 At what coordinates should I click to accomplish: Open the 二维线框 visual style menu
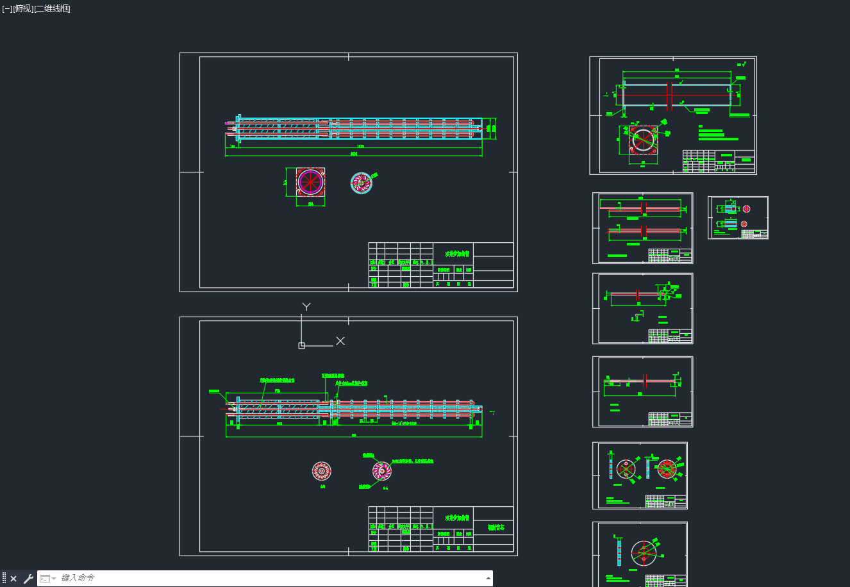pos(53,8)
